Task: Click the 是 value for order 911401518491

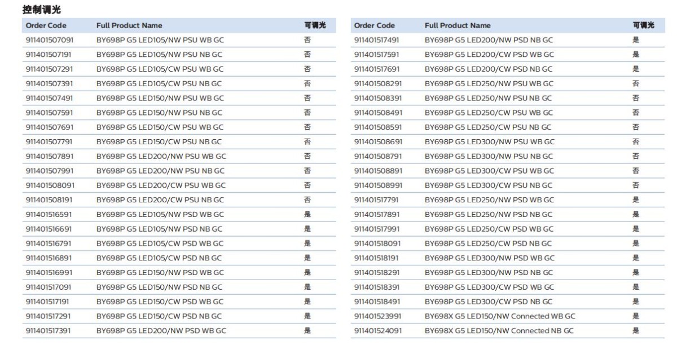Action: tap(636, 302)
